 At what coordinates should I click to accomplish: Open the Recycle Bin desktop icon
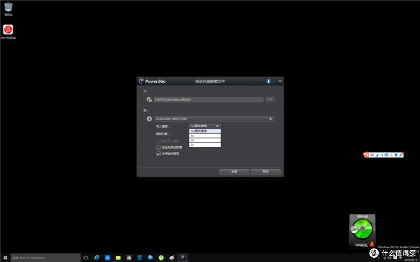[x=8, y=9]
